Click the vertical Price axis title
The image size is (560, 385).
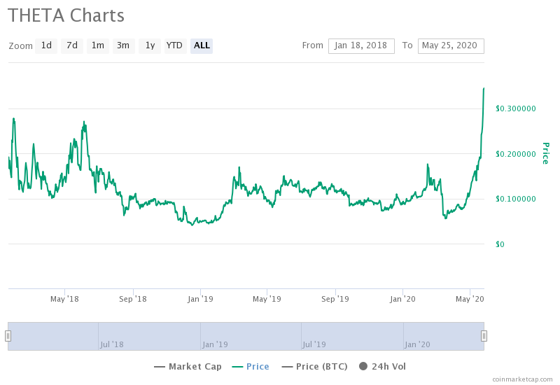[546, 153]
